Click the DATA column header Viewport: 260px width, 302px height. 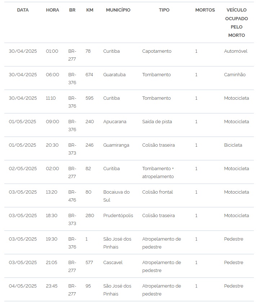[23, 10]
